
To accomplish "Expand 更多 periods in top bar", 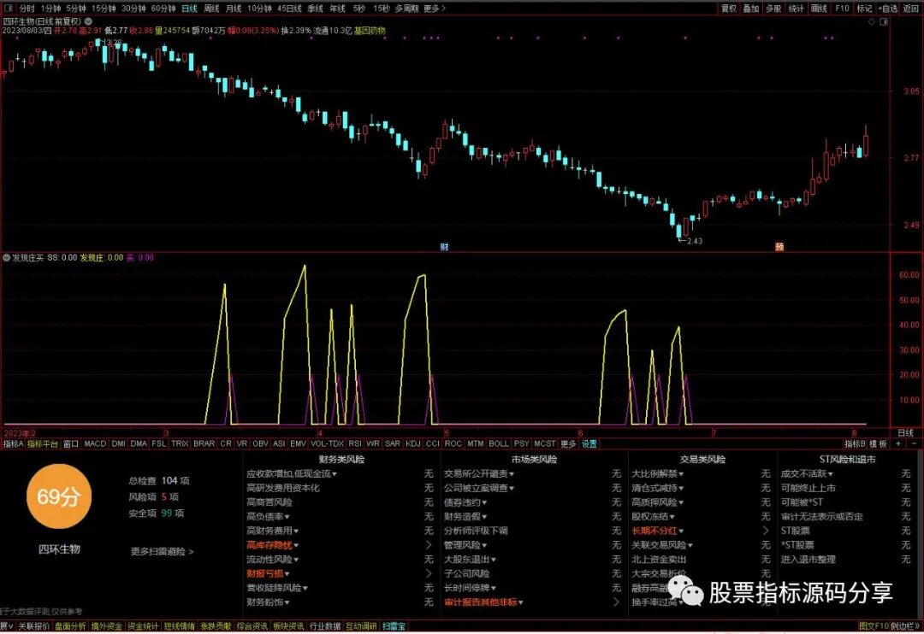I will (x=435, y=9).
